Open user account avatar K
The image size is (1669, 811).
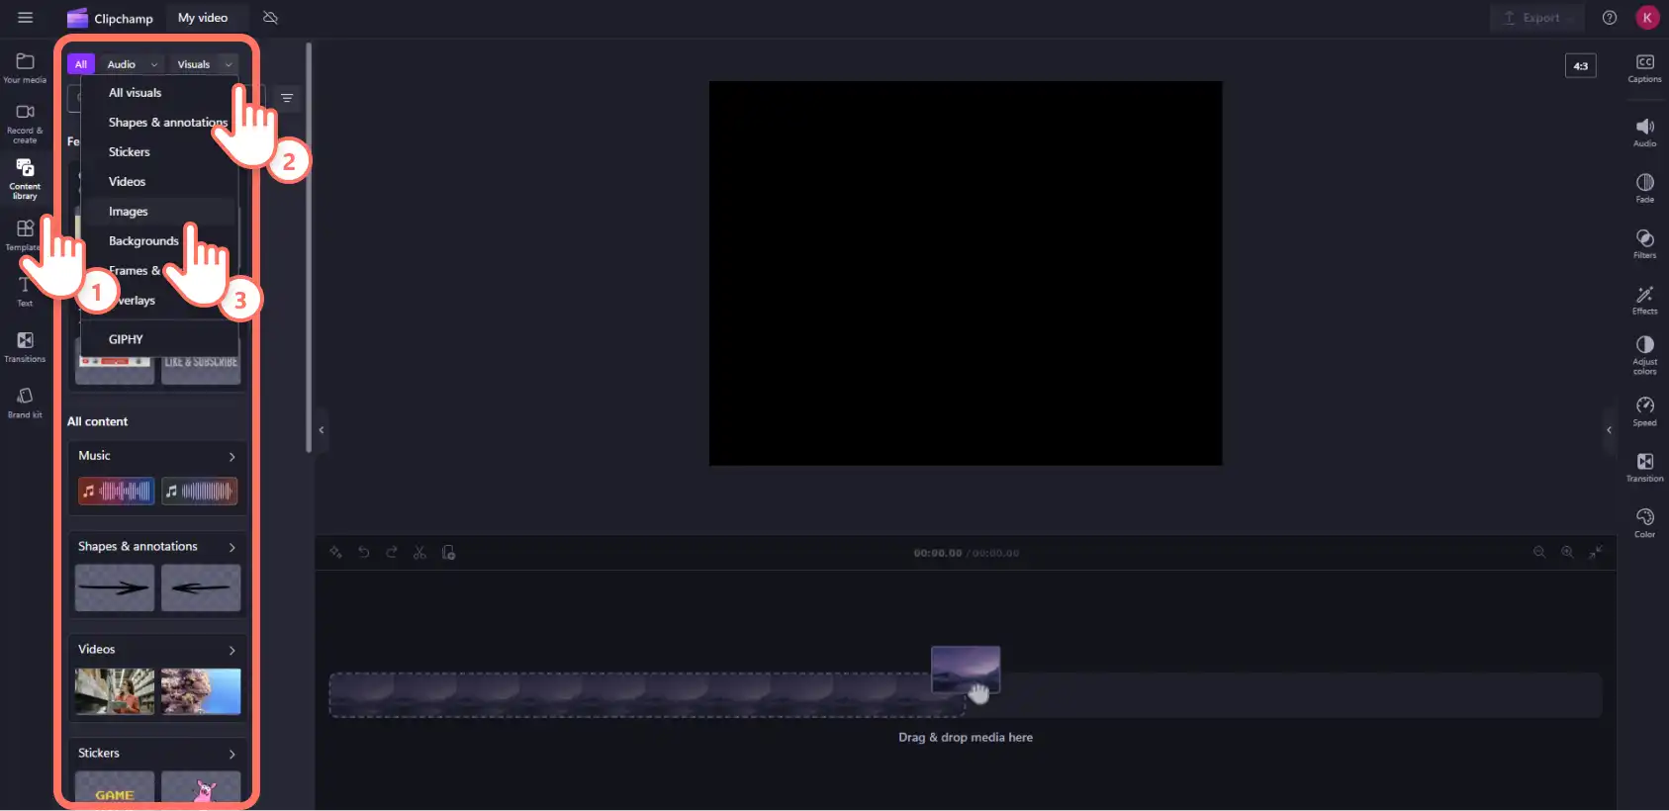(x=1647, y=18)
